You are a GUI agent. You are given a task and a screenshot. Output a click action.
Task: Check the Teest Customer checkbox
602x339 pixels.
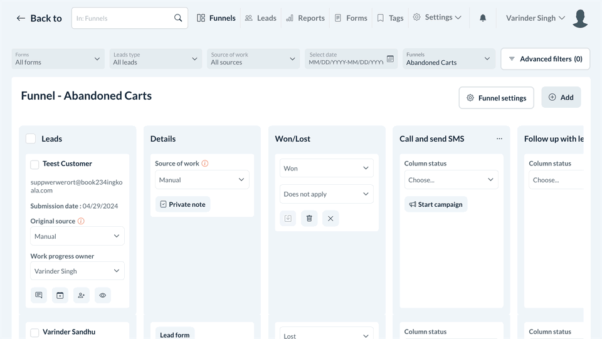[x=35, y=164]
